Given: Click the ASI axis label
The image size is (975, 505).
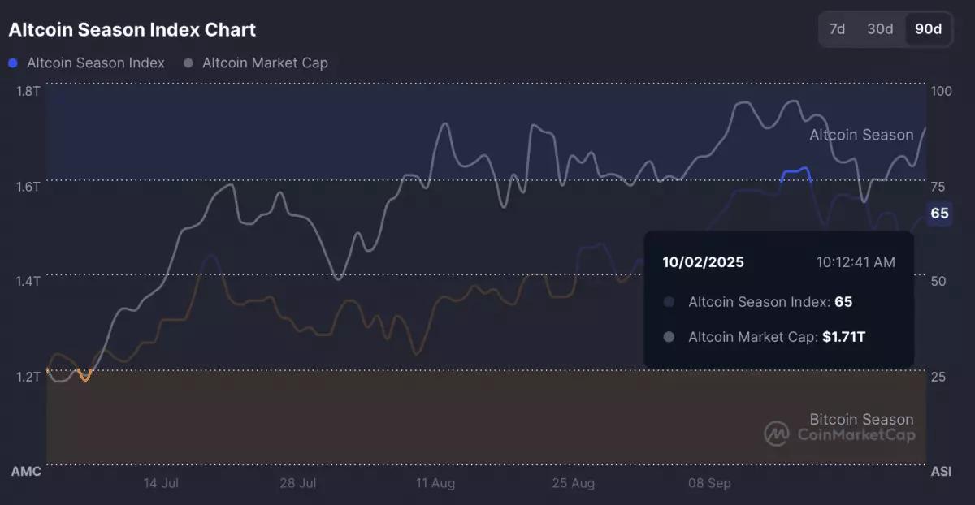Looking at the screenshot, I should point(941,471).
